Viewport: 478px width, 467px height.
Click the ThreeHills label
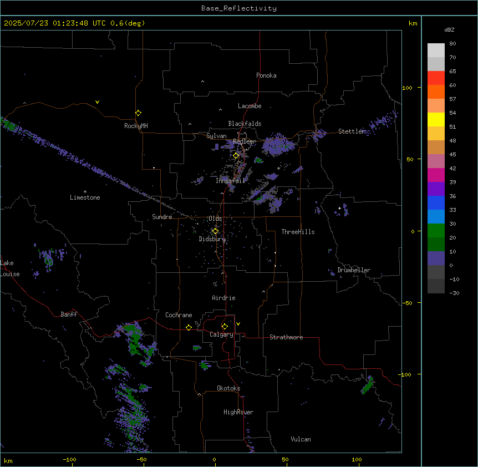[298, 232]
